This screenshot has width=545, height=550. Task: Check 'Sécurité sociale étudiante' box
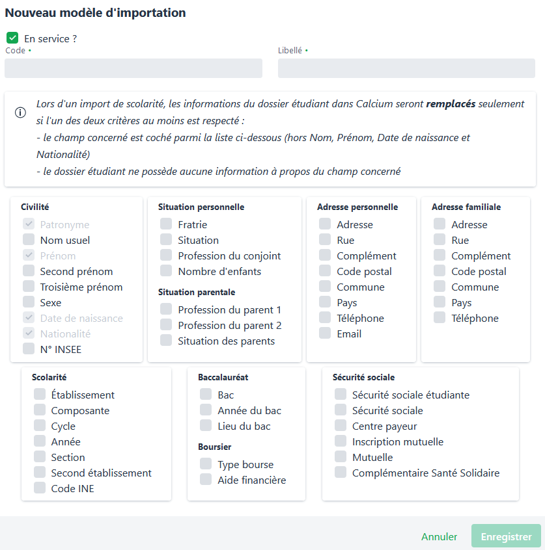click(341, 395)
